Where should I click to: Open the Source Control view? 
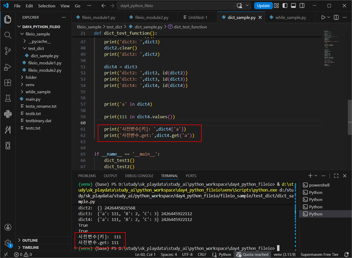click(8, 51)
